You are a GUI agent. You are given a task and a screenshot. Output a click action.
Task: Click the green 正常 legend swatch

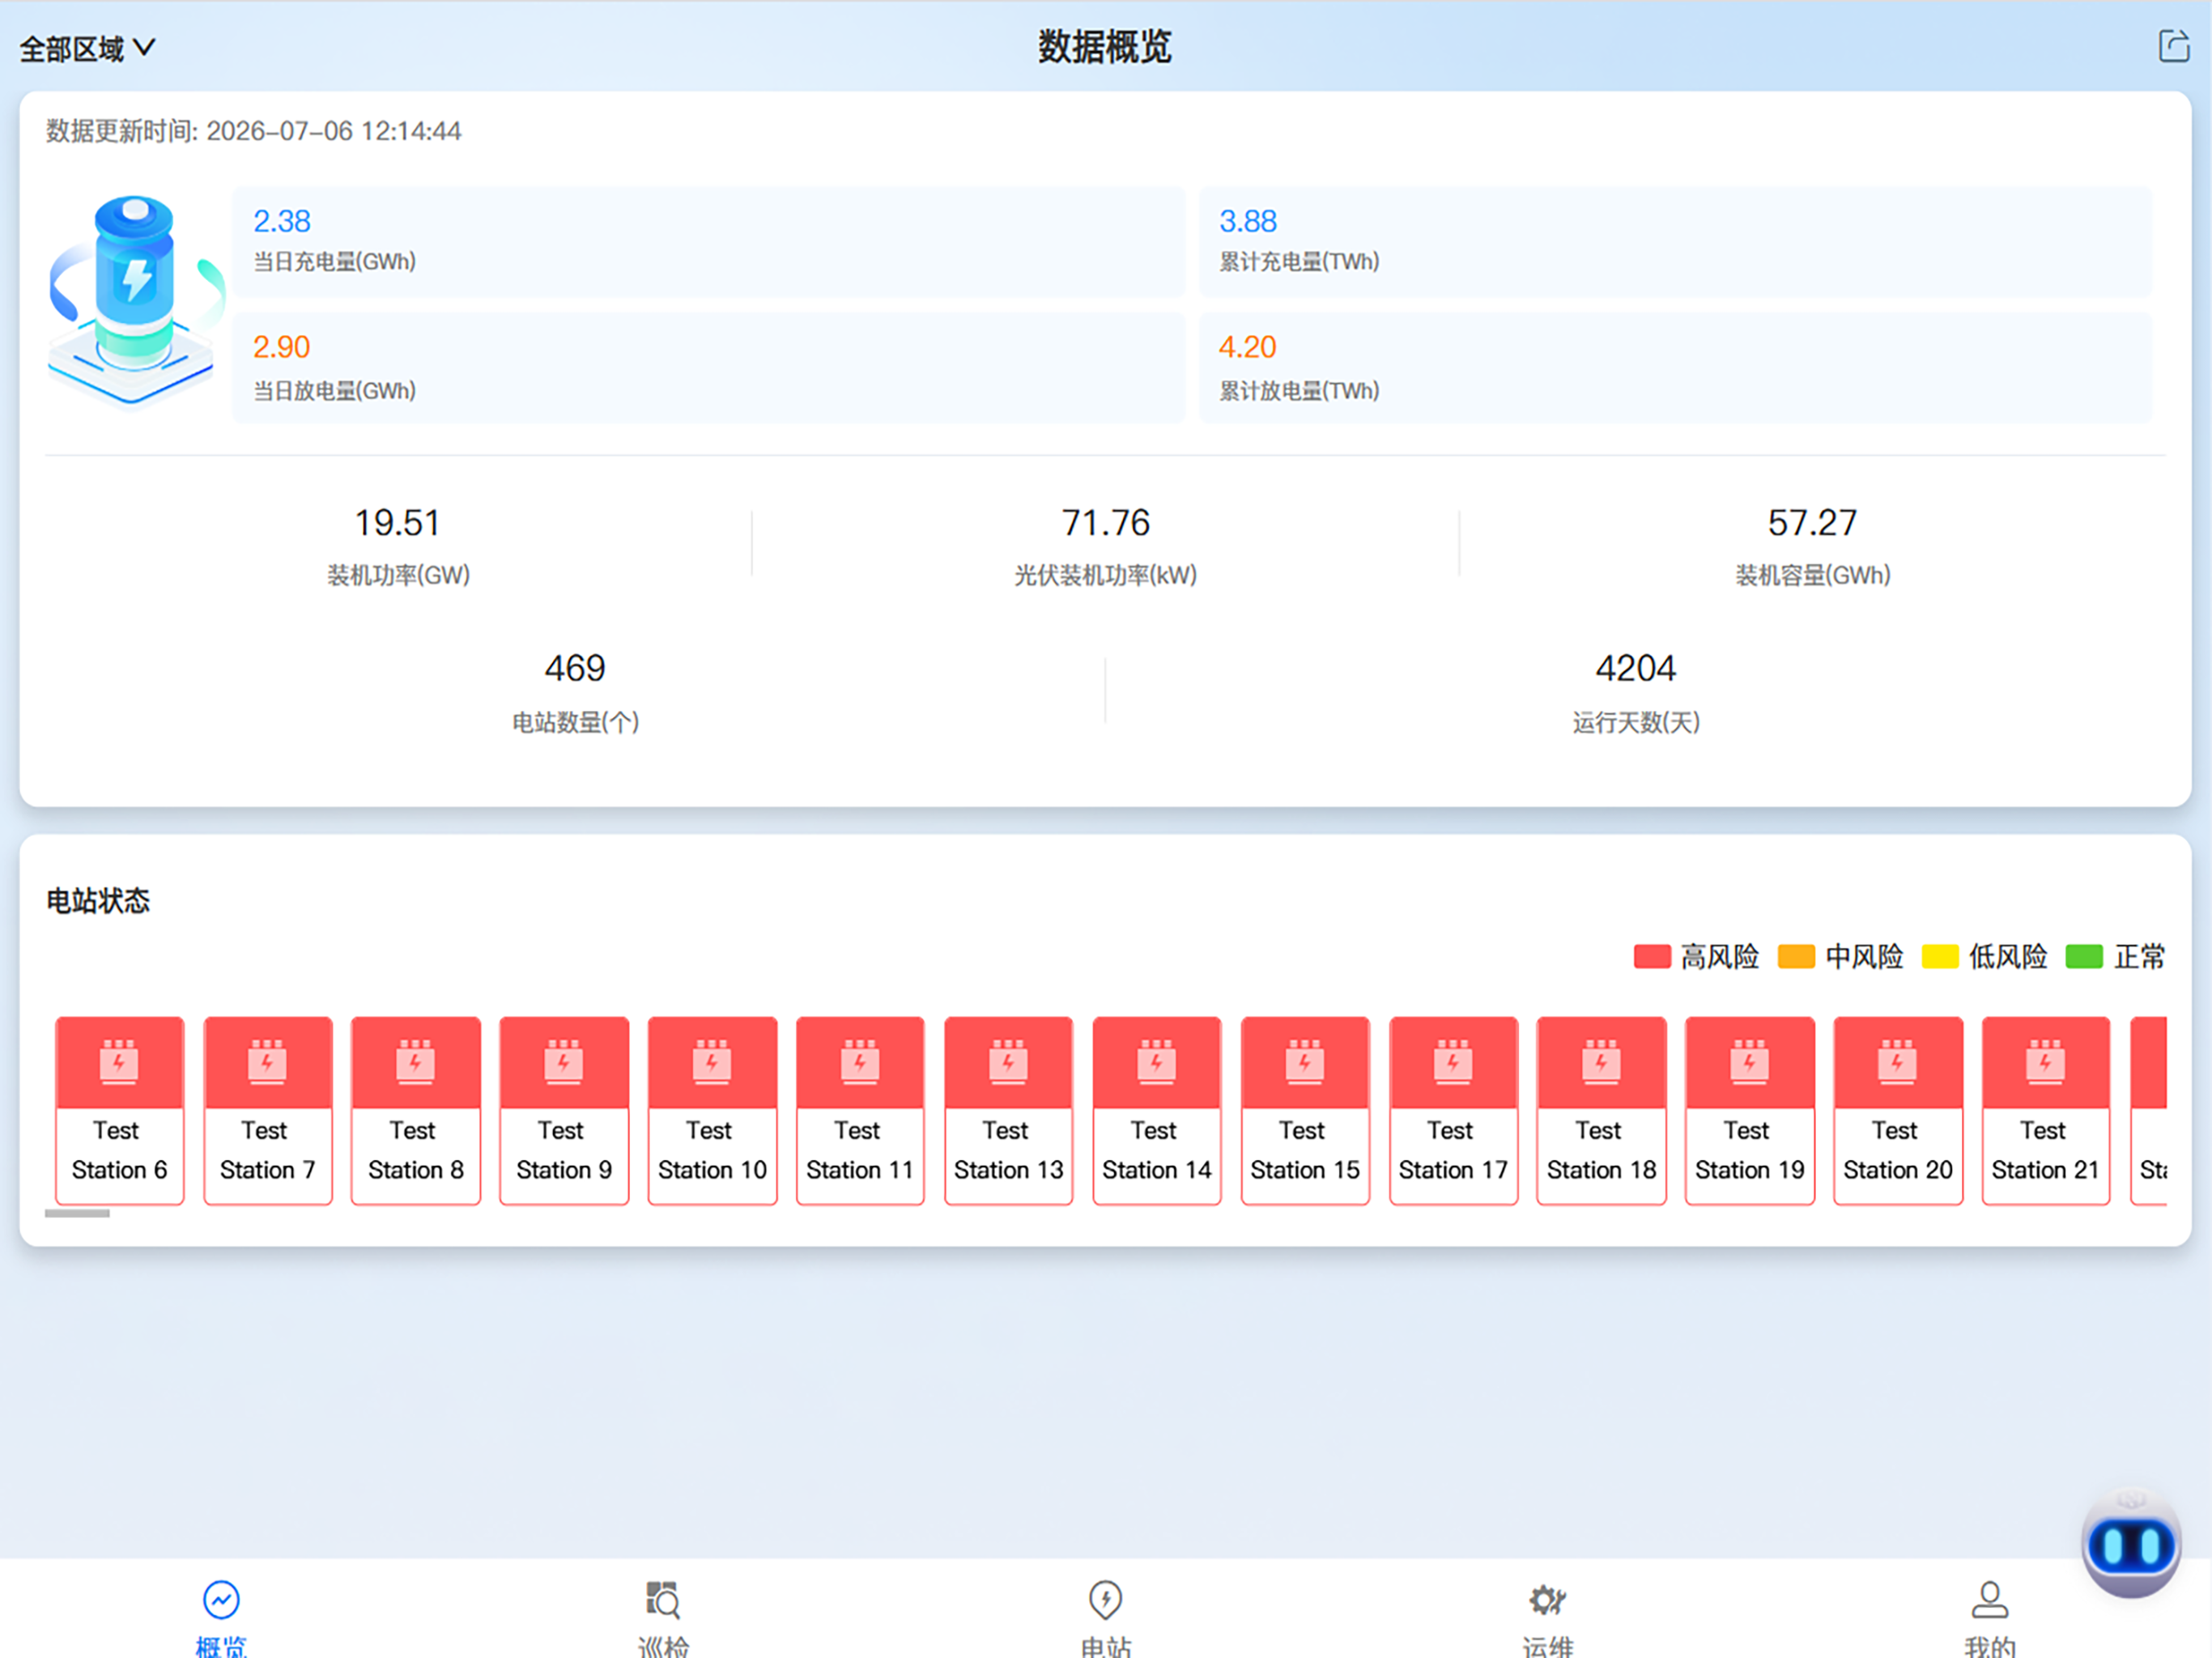pos(2084,957)
